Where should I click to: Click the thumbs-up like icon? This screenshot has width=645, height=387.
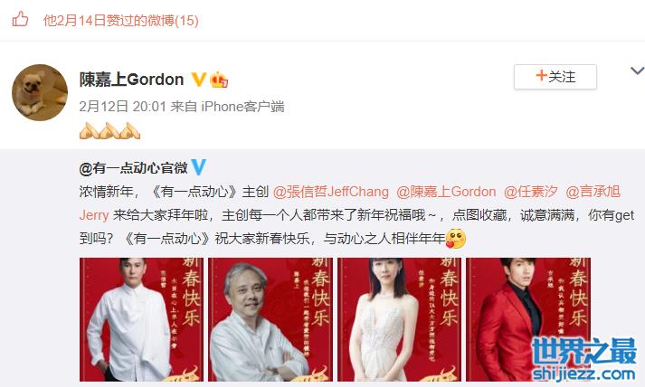(x=20, y=19)
